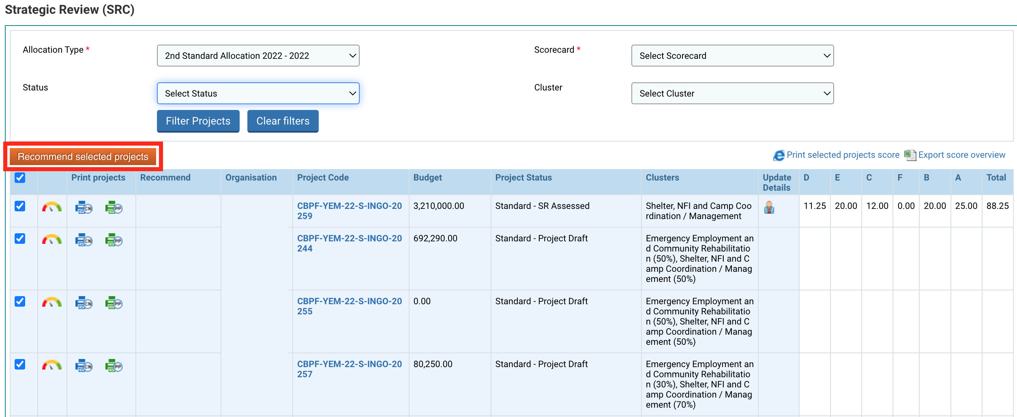The image size is (1017, 417).
Task: Click the Update Details person icon for project 20259
Action: [769, 208]
